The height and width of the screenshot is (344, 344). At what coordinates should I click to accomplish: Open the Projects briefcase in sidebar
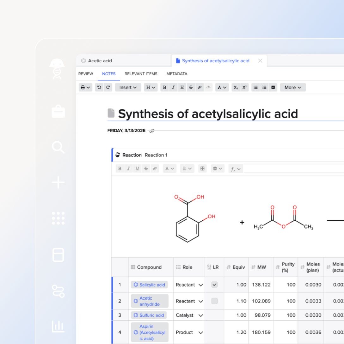58,111
